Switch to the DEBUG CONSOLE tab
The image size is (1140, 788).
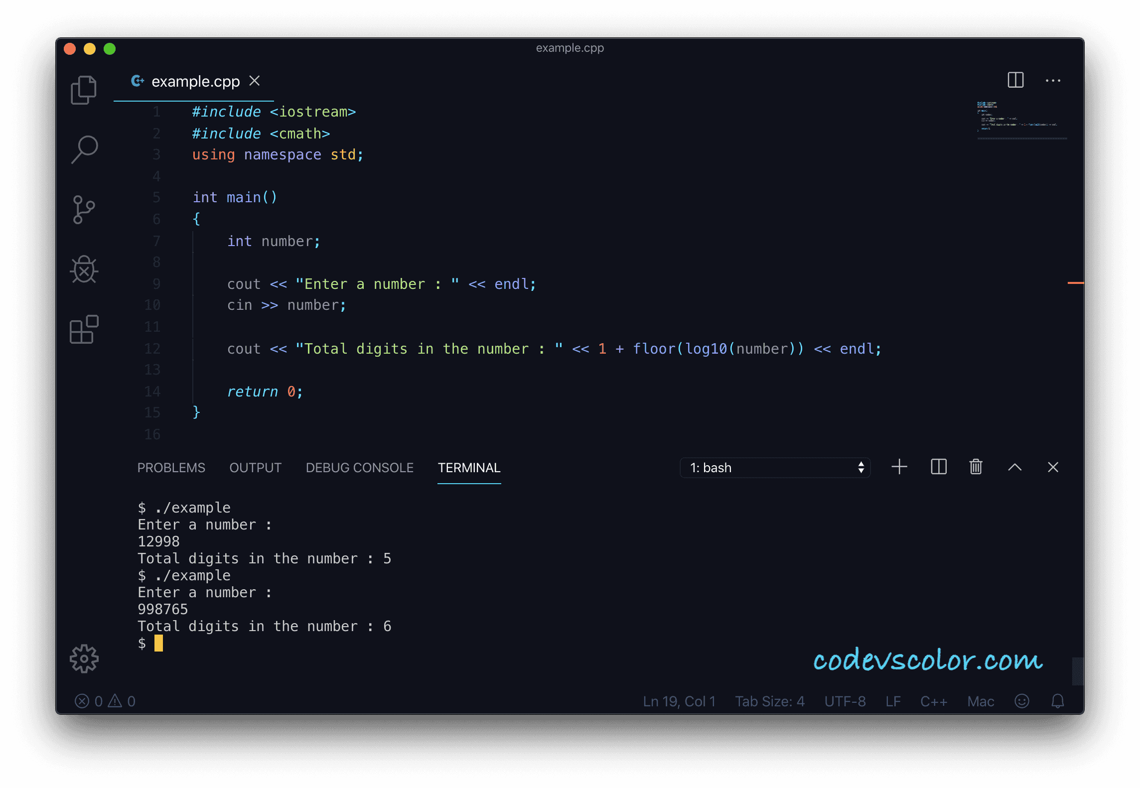pyautogui.click(x=359, y=468)
